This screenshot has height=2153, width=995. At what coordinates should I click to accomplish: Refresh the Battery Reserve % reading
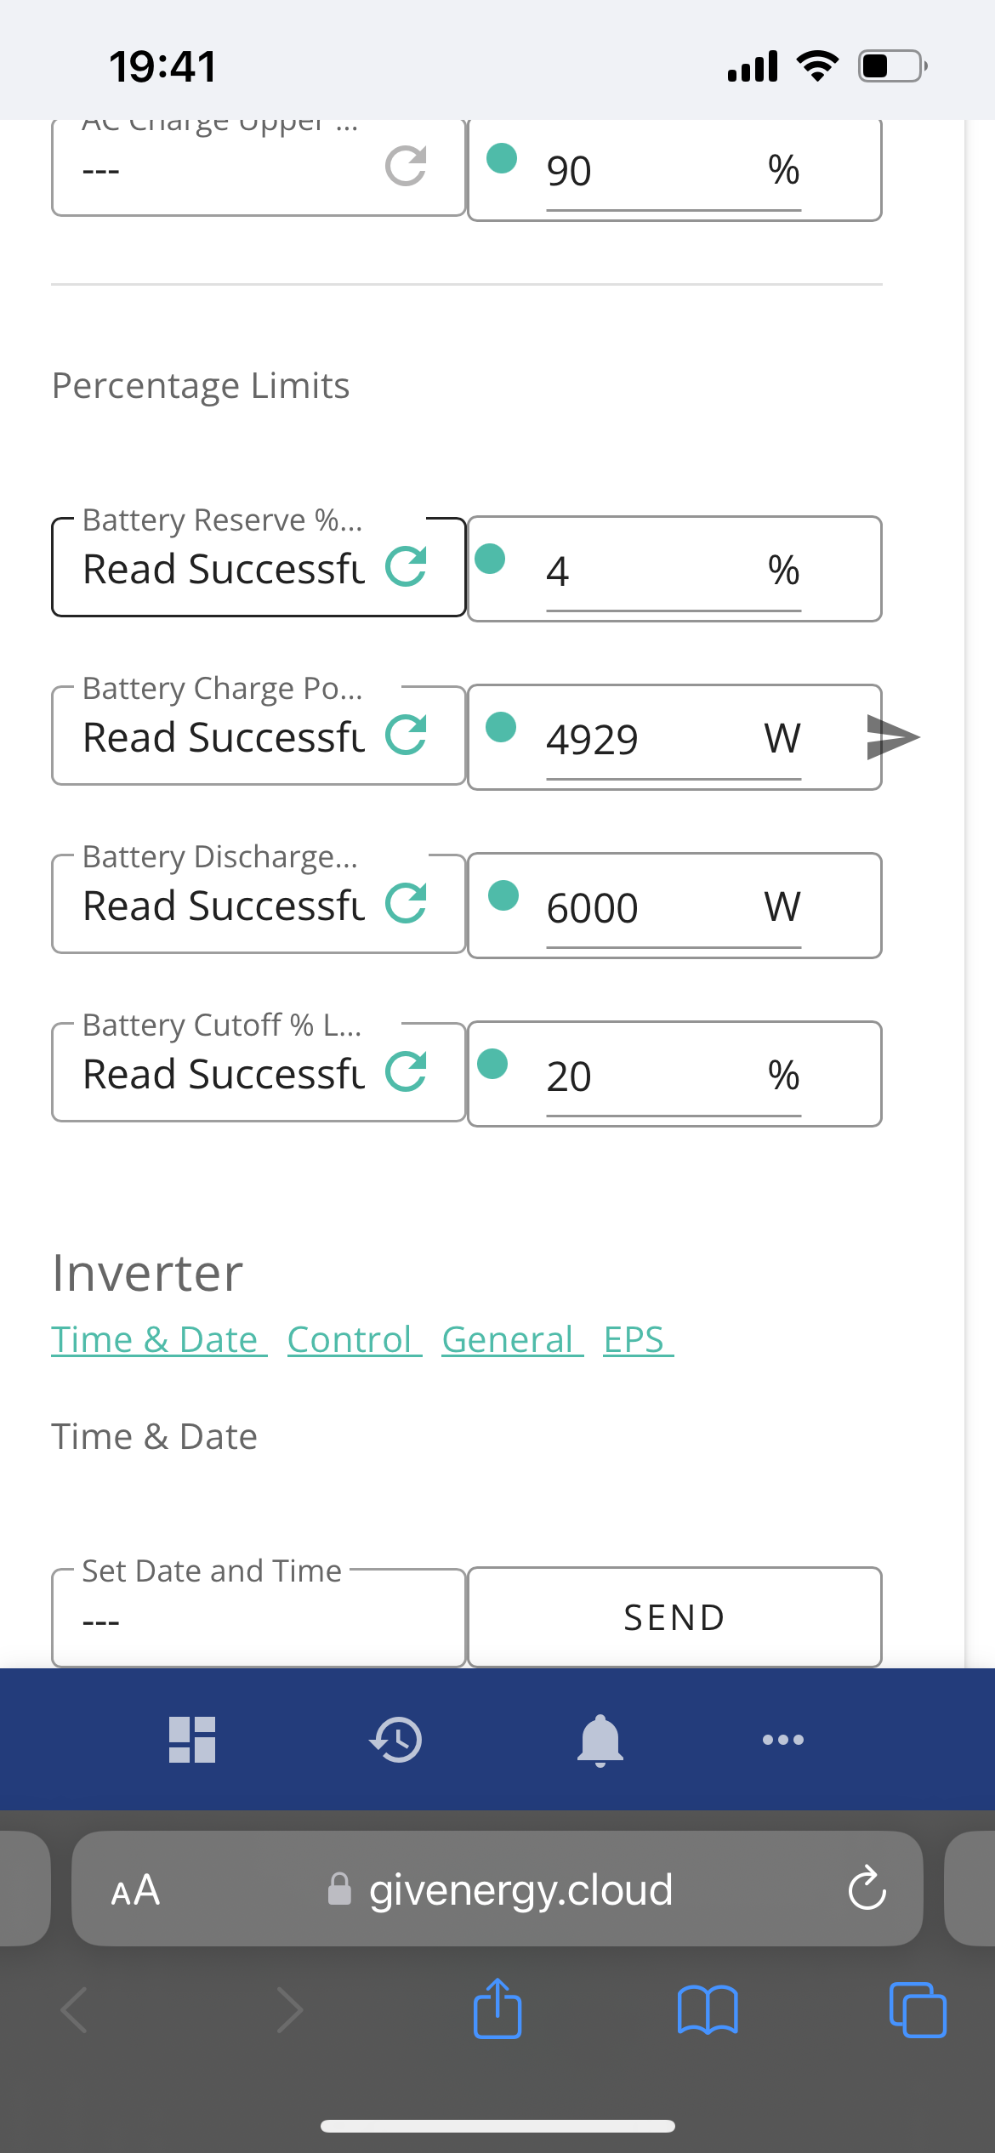tap(406, 567)
